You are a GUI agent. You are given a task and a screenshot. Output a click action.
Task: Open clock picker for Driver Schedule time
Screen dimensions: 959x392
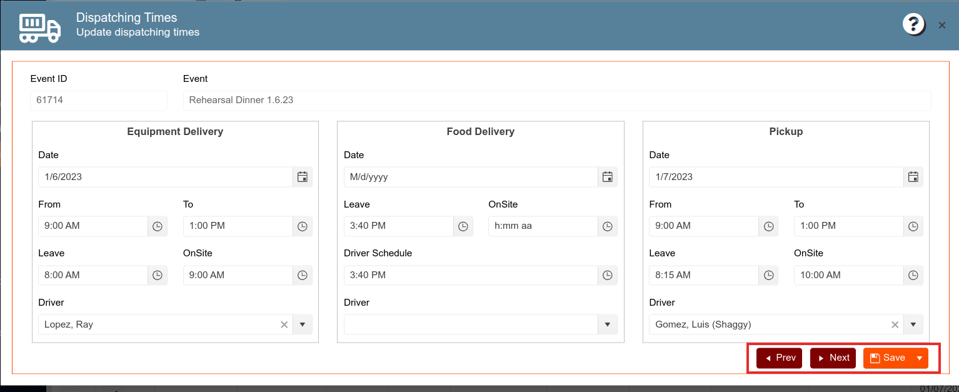pyautogui.click(x=608, y=275)
